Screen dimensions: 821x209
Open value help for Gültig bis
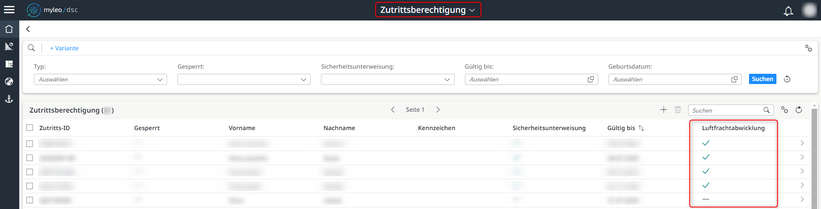click(x=591, y=79)
